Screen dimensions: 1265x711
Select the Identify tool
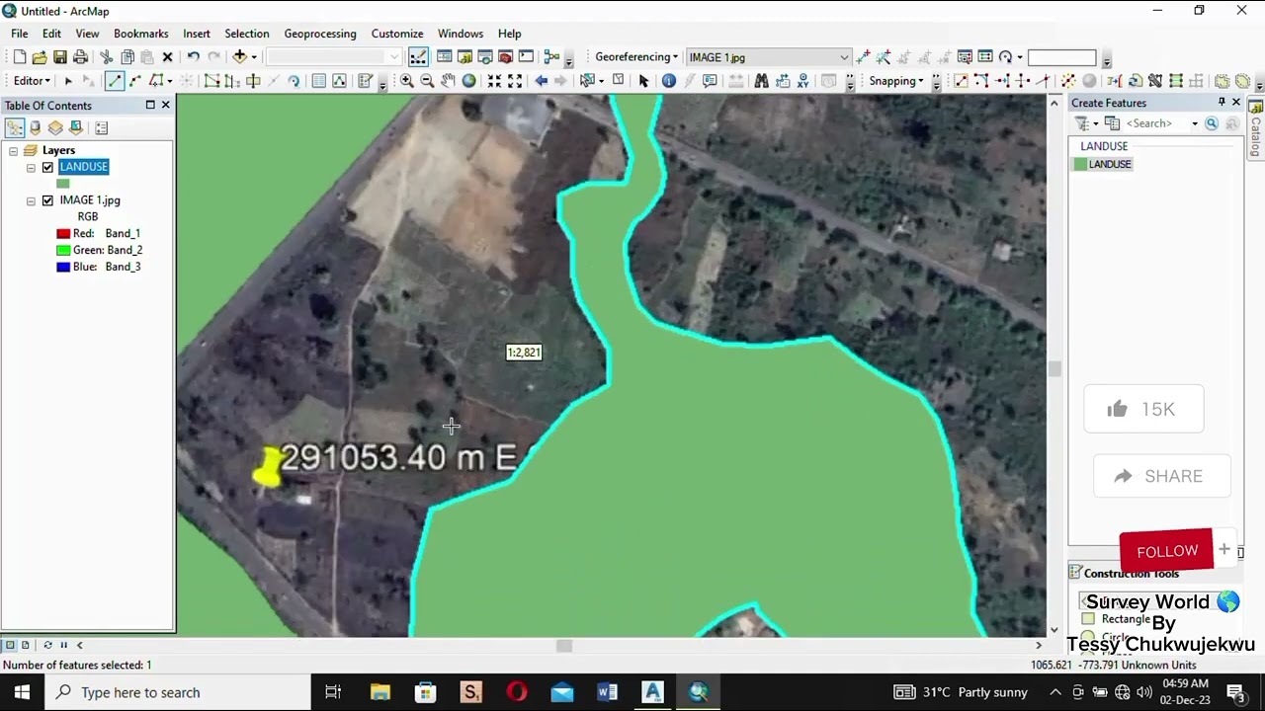pyautogui.click(x=669, y=81)
